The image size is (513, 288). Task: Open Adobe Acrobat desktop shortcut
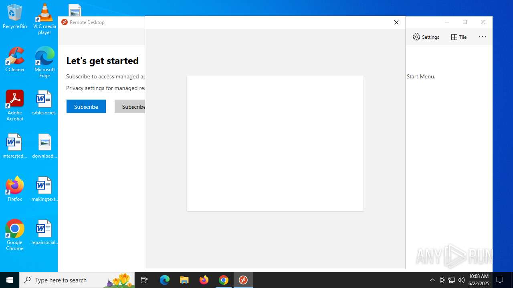coord(15,106)
